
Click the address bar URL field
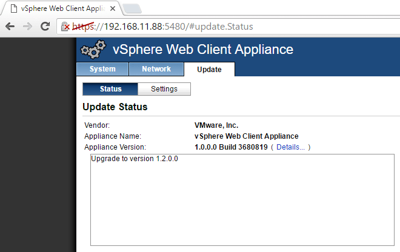click(x=230, y=26)
